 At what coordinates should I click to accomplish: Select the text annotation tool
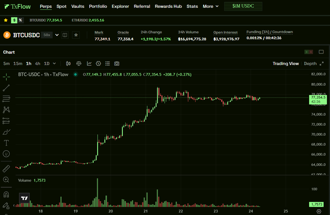click(6, 143)
